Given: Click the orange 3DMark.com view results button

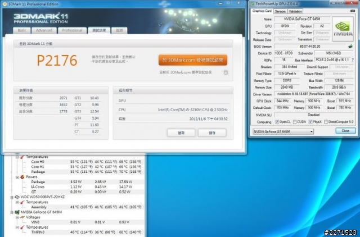Looking at the screenshot, I should click(193, 60).
